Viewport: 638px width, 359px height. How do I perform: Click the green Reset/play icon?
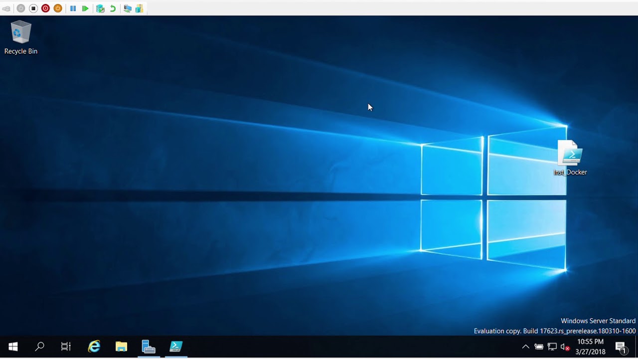(85, 8)
